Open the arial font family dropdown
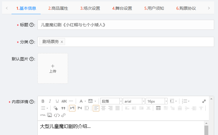Screen dimensions: 218x135 click(134, 101)
